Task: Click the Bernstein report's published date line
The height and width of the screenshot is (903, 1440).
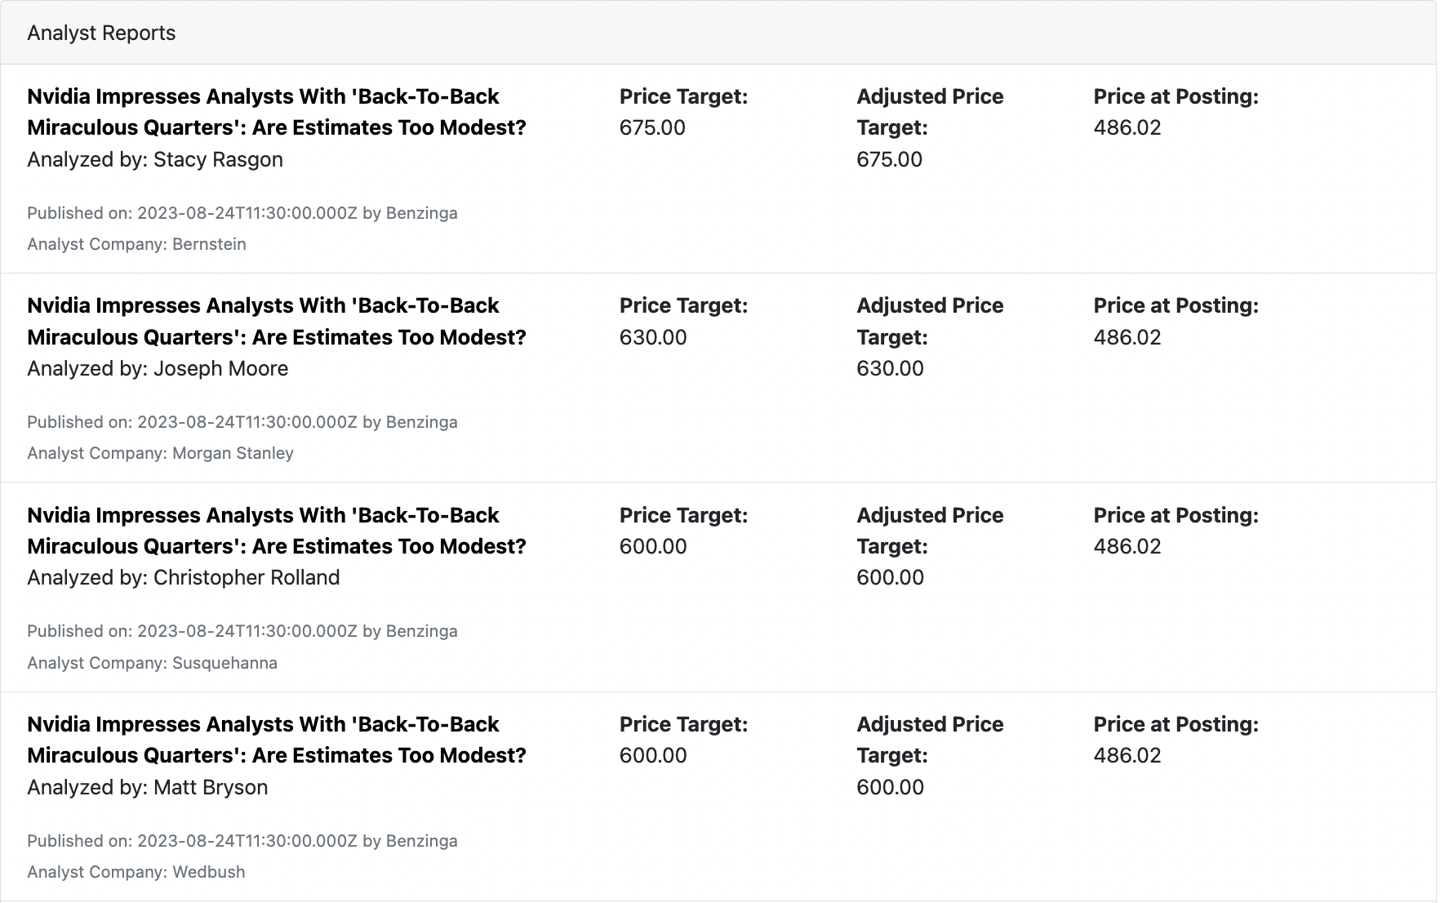Action: click(x=242, y=213)
